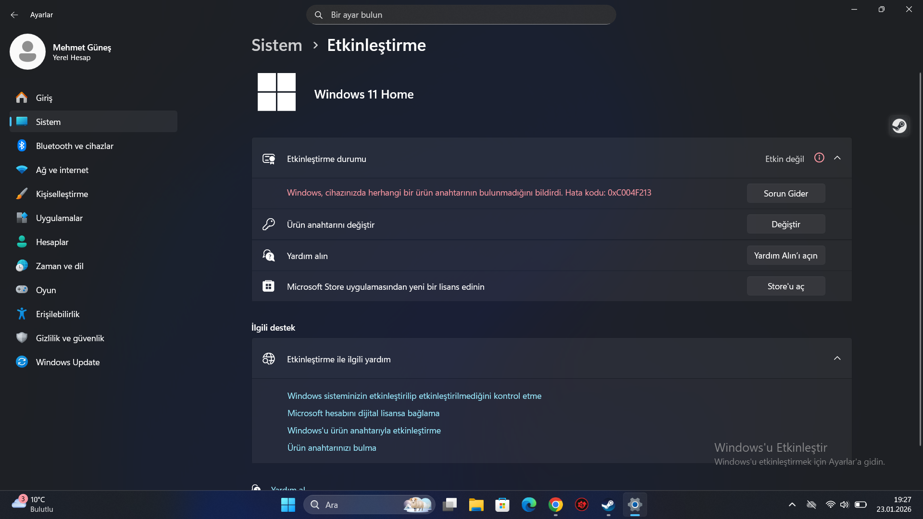Click the taskbar Ara search box
This screenshot has height=519, width=923.
(369, 505)
